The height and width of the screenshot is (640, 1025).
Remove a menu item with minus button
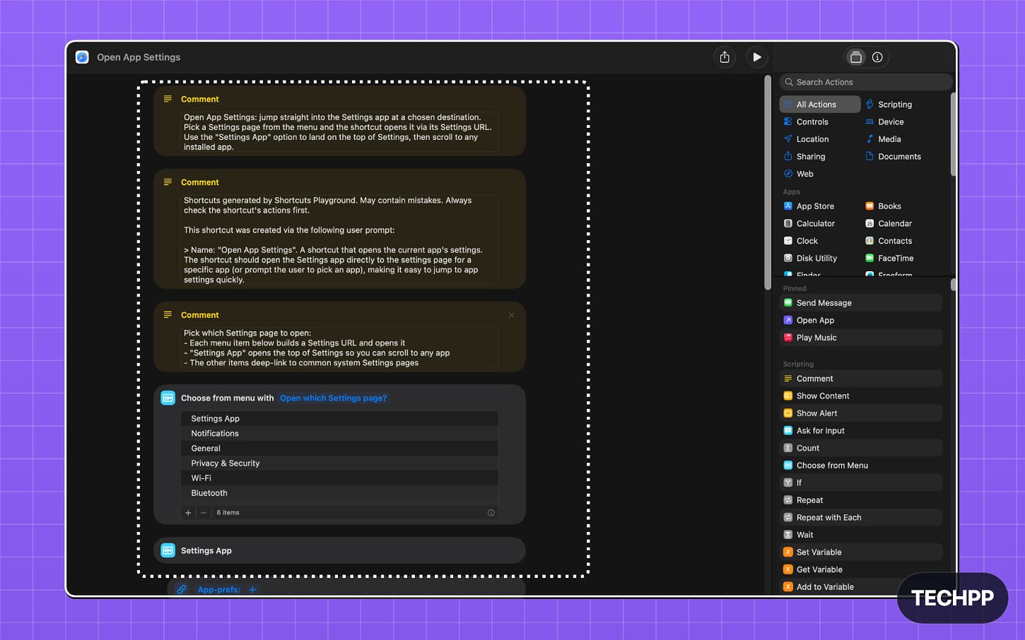tap(204, 513)
